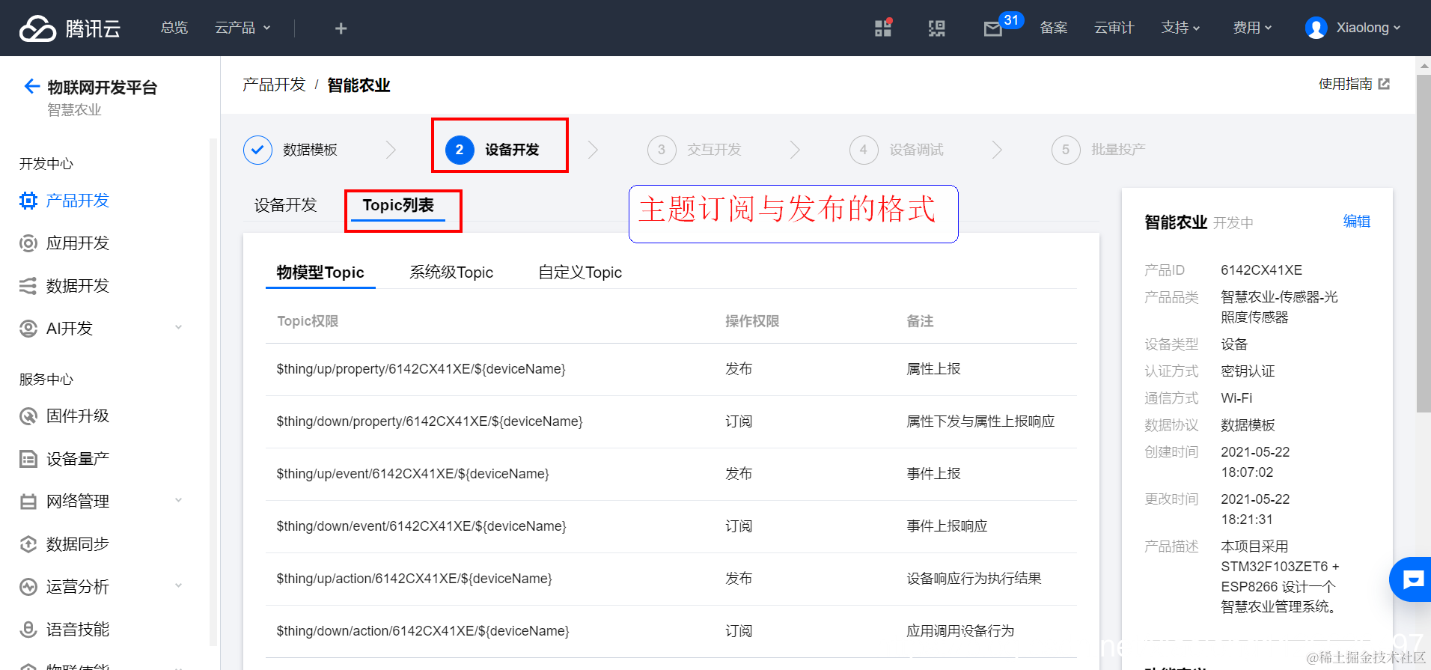
Task: Expand the 网络管理 chevron in sidebar
Action: tap(178, 500)
